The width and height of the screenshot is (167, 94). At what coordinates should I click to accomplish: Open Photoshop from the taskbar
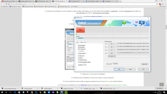[x=36, y=92]
